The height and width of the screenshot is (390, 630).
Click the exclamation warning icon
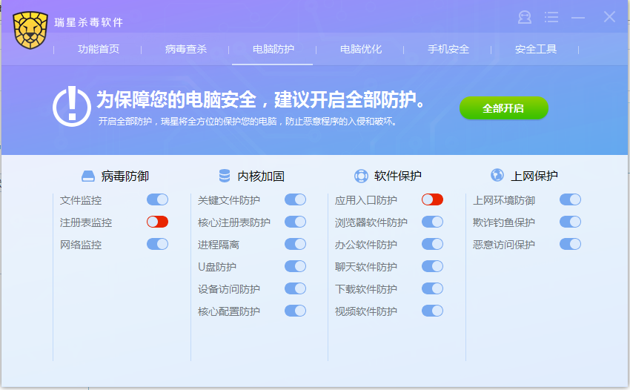tap(71, 107)
